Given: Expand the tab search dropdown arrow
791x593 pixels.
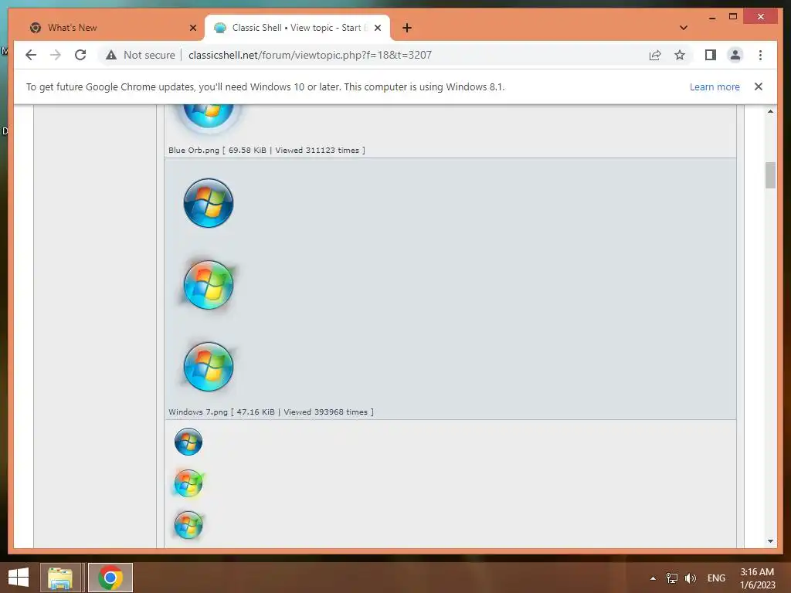Looking at the screenshot, I should 684,28.
